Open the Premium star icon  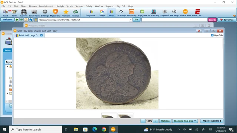click(66, 13)
